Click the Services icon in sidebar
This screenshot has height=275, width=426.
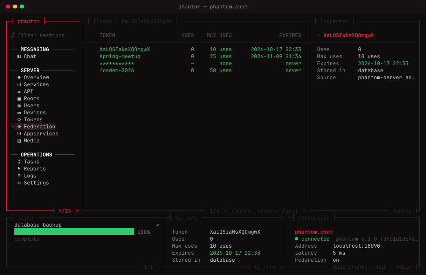[x=19, y=85]
